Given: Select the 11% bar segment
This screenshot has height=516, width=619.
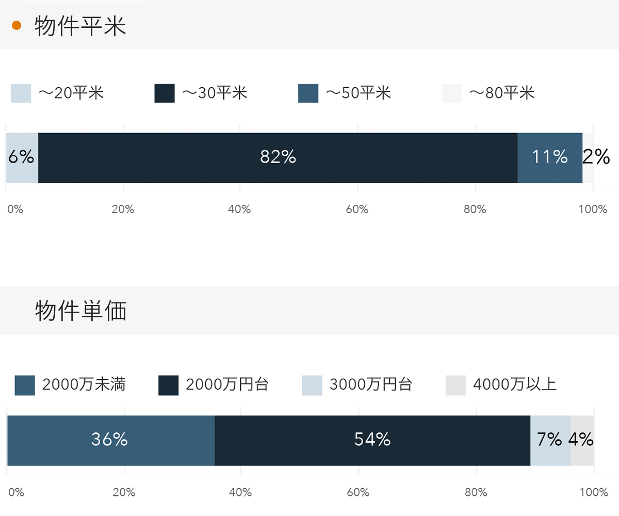Looking at the screenshot, I should [x=550, y=157].
